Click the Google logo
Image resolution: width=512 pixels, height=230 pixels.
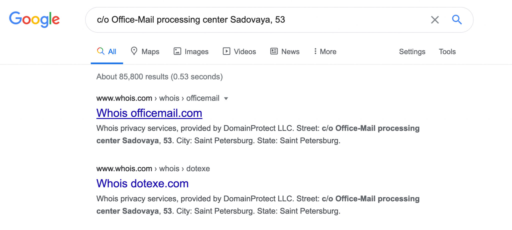pos(34,19)
